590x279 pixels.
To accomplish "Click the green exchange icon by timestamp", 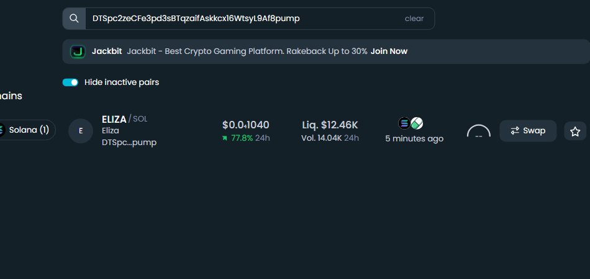I will tap(417, 123).
